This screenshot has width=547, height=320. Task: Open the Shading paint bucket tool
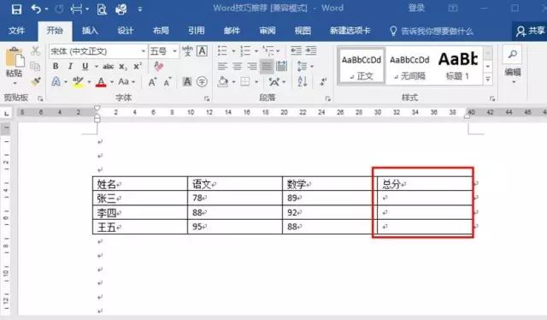[x=223, y=82]
